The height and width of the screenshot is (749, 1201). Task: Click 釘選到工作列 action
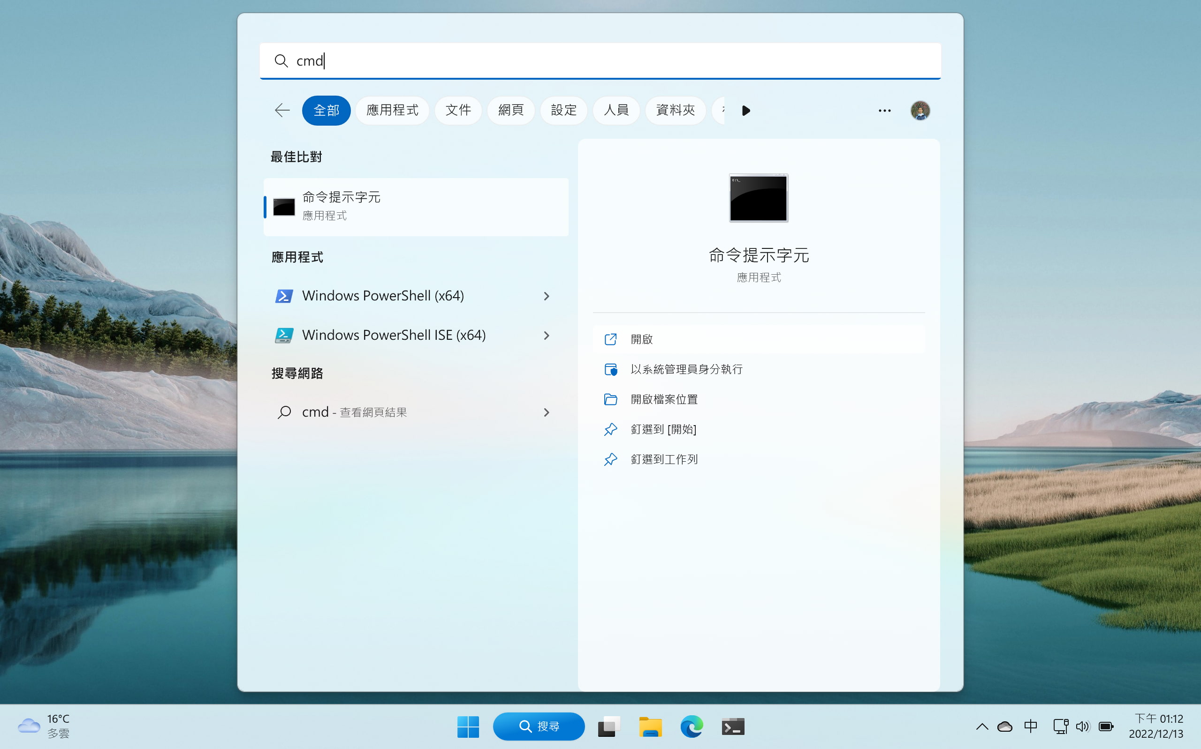coord(664,459)
